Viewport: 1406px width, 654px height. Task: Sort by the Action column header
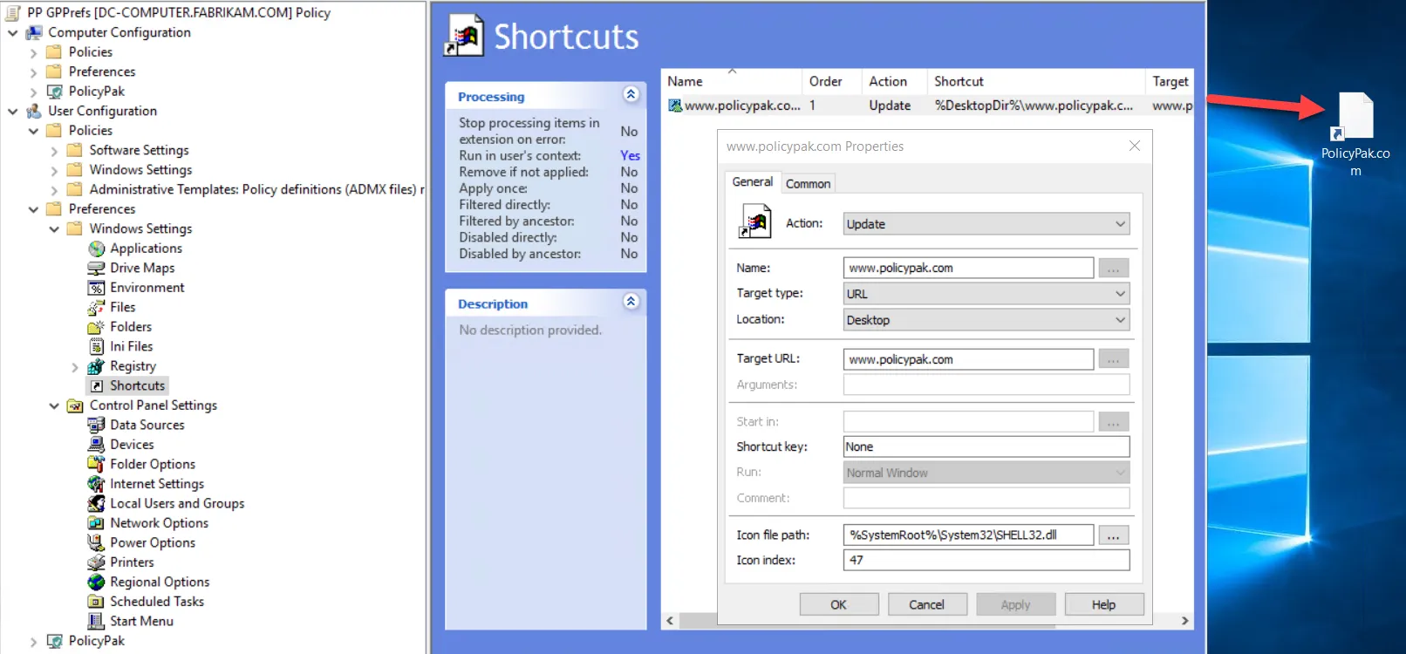pyautogui.click(x=894, y=81)
